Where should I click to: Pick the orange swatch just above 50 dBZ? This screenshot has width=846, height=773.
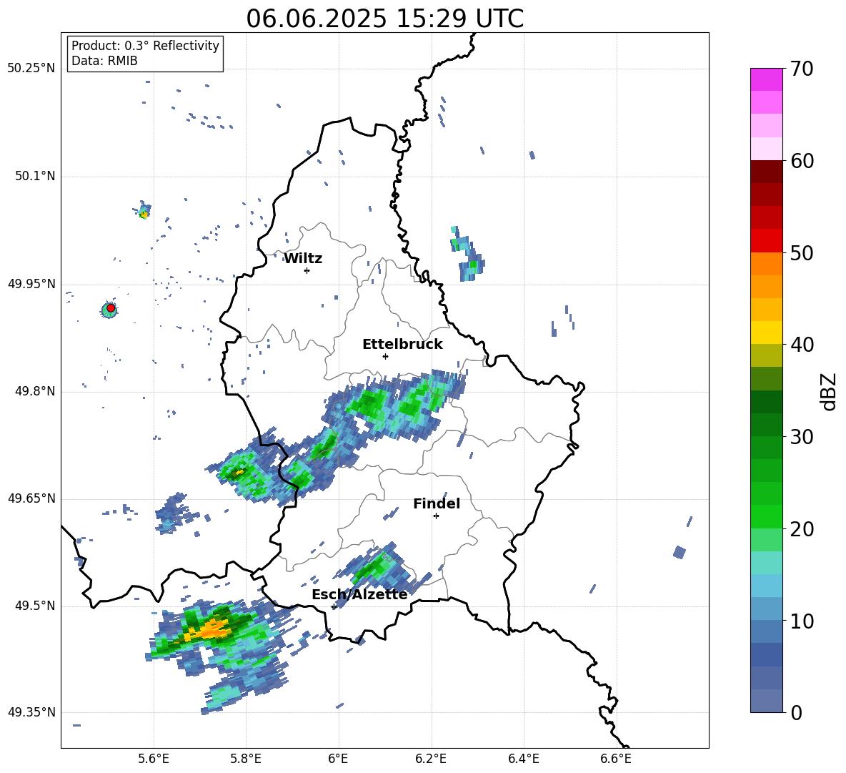(766, 264)
